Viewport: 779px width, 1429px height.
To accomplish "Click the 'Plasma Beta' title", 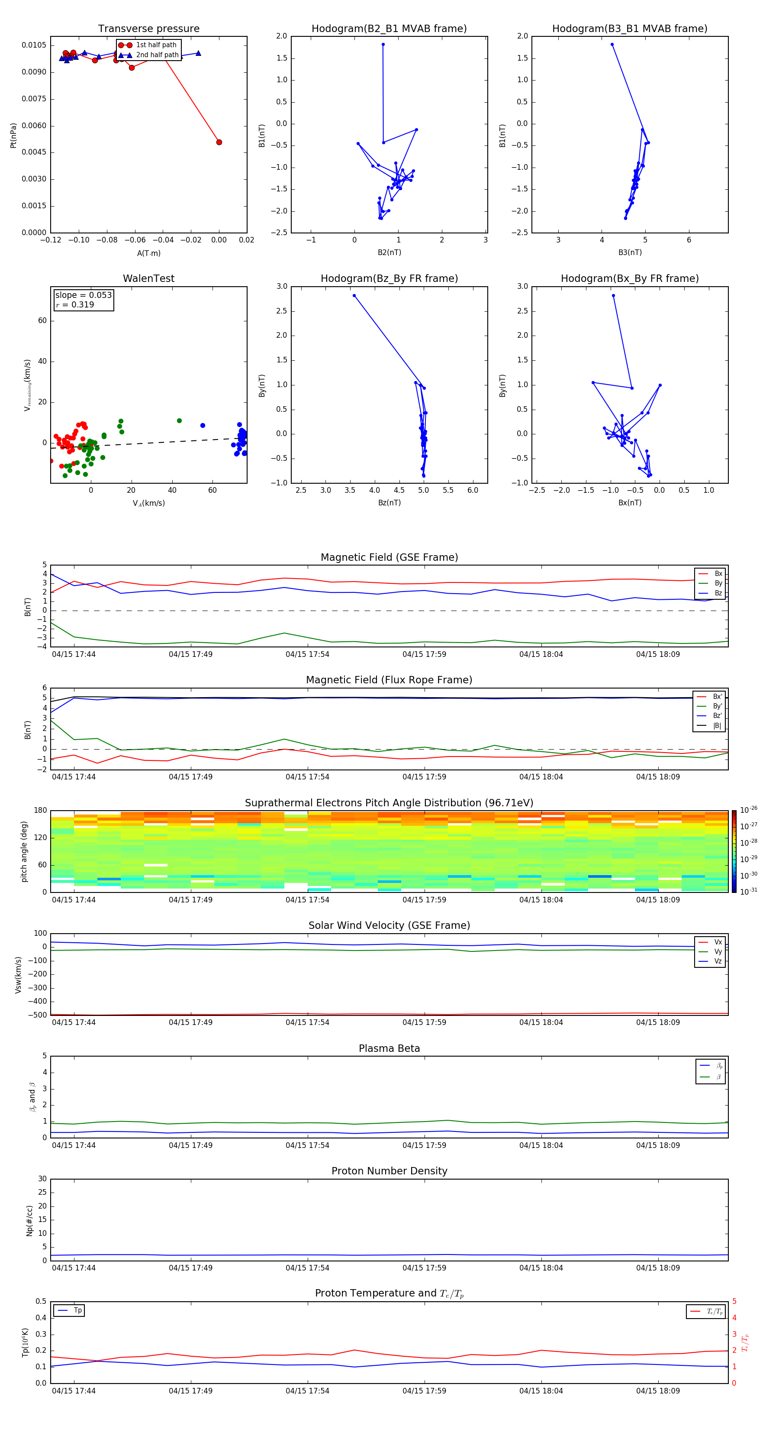I will tap(389, 1049).
